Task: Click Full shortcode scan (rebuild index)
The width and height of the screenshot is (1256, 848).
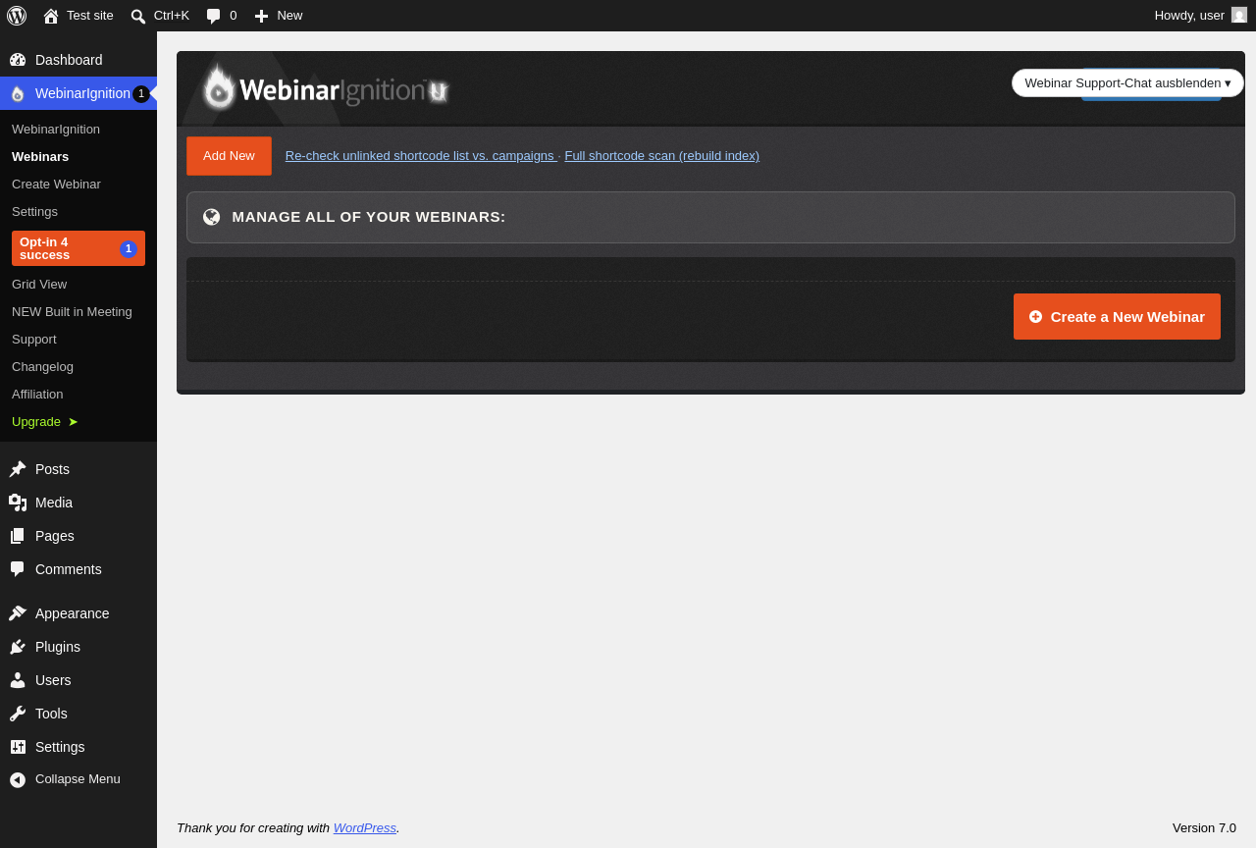Action: (662, 155)
